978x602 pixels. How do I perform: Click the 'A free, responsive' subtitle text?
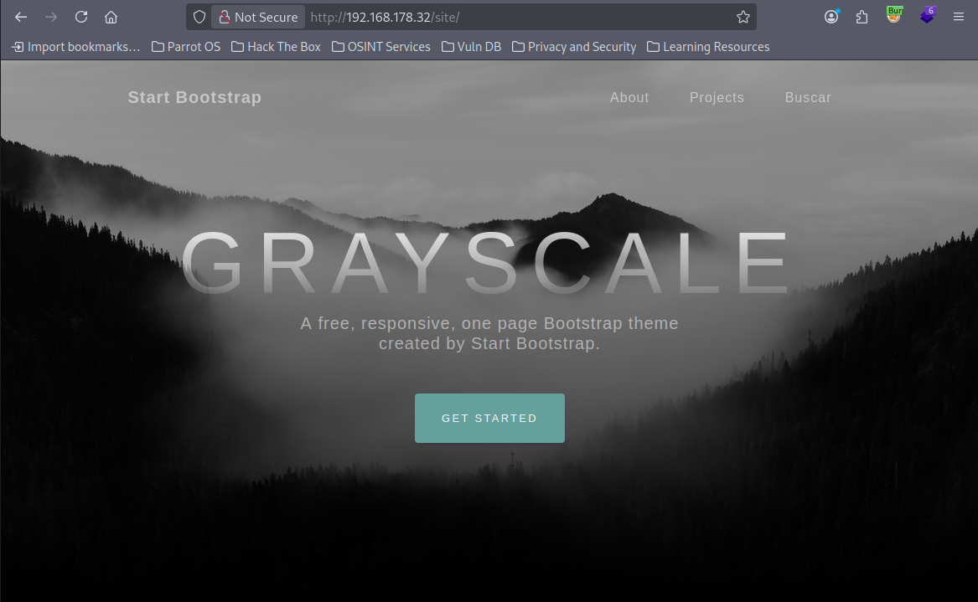[x=489, y=333]
